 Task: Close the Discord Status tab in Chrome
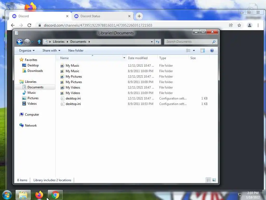129,16
